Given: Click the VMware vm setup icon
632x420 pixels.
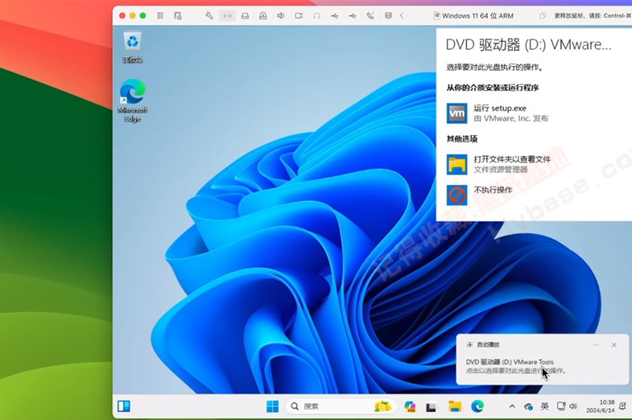Looking at the screenshot, I should point(456,113).
